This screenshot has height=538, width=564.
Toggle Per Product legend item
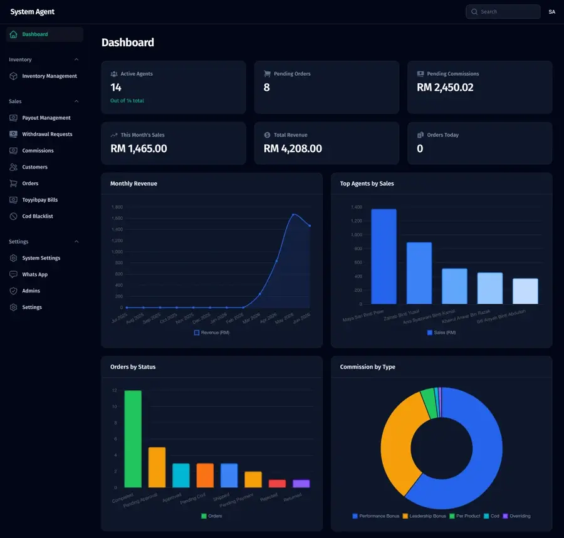point(465,516)
